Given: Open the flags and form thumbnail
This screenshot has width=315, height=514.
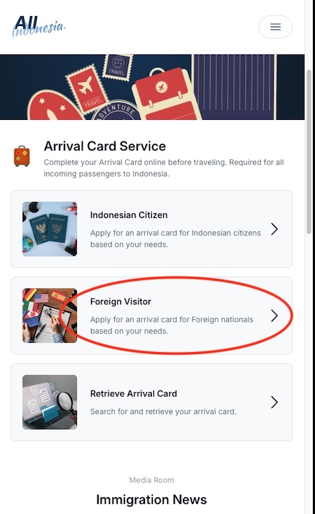Looking at the screenshot, I should tap(50, 316).
